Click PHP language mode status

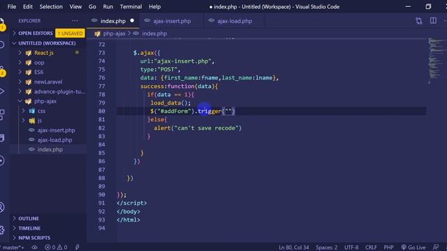pos(388,248)
